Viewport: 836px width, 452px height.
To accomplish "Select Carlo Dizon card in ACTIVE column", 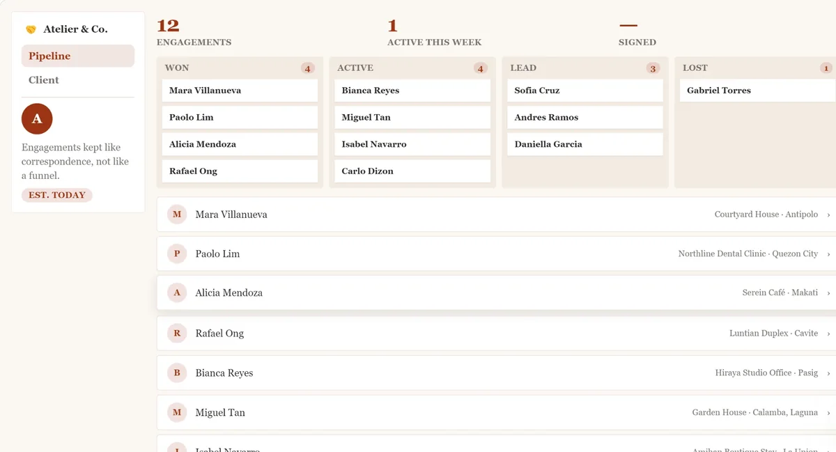I will (412, 171).
